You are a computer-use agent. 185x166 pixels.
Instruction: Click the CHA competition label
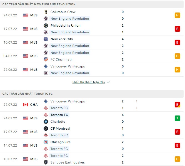(34, 105)
